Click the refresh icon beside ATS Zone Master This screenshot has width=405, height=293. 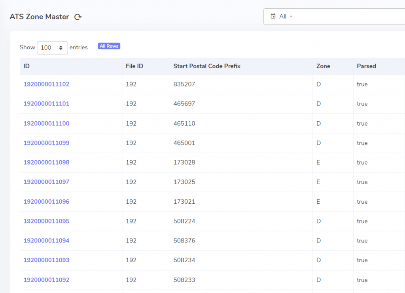pyautogui.click(x=78, y=17)
